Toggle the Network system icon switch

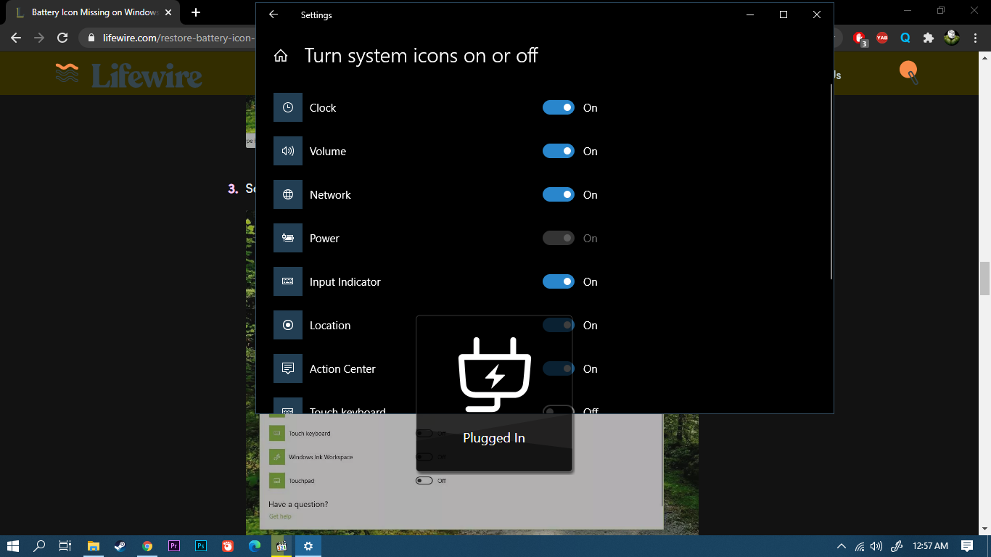point(559,194)
